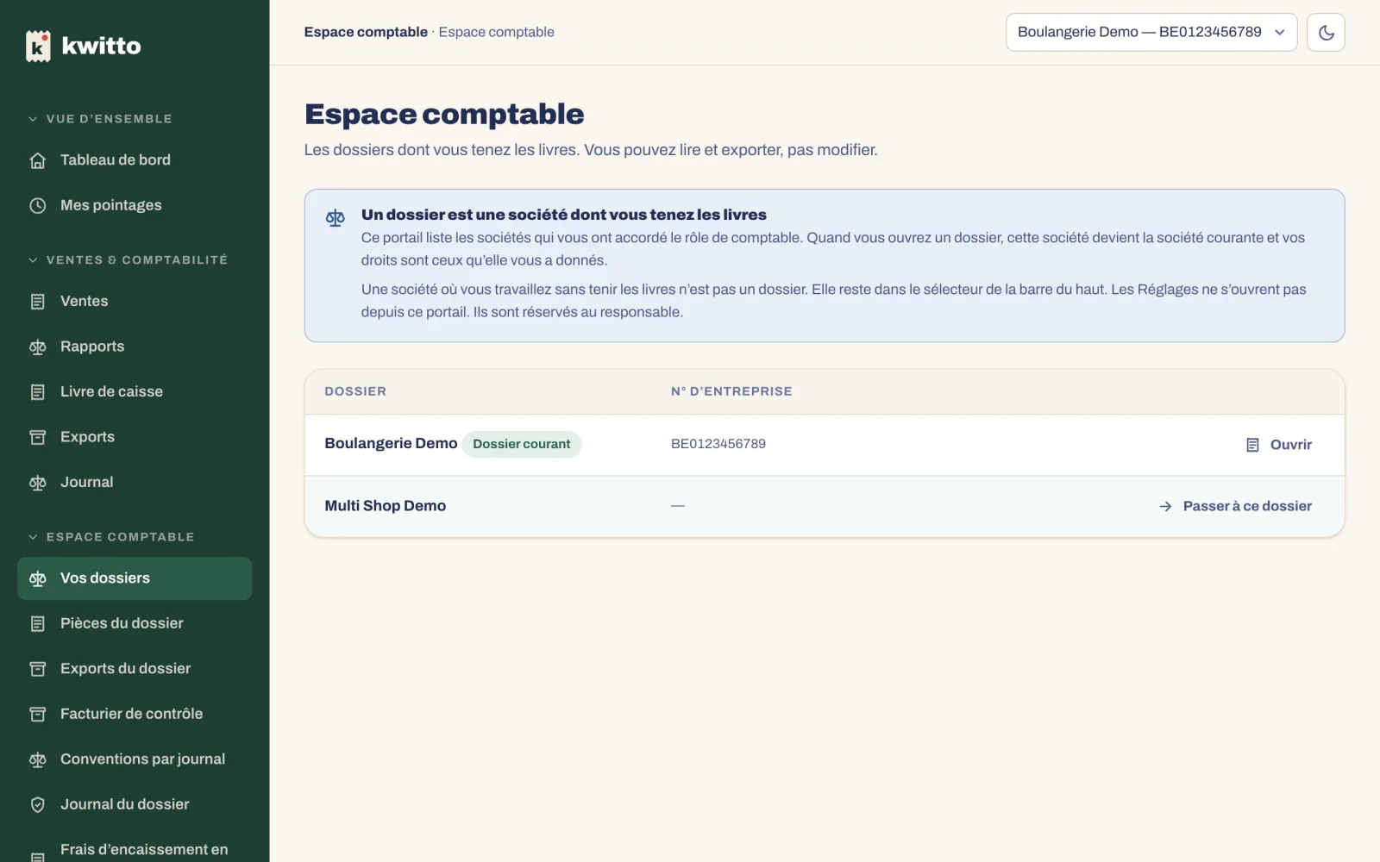Click the shield icon beside Journal du dossier

tap(38, 804)
